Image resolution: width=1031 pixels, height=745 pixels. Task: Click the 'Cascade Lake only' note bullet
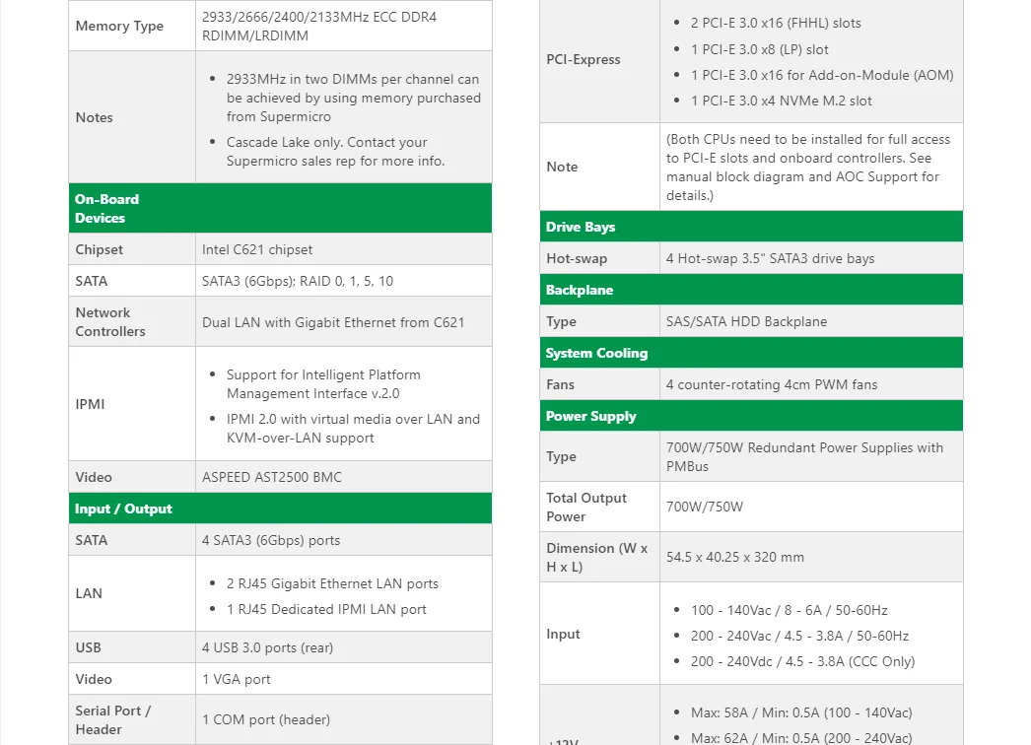(x=336, y=152)
